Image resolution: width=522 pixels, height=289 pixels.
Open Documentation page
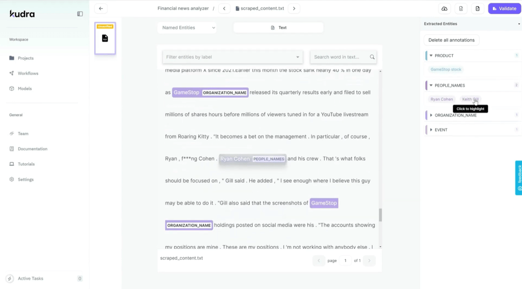click(33, 149)
